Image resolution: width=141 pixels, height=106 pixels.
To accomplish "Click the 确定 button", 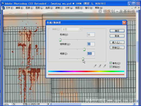I will point(117,31).
